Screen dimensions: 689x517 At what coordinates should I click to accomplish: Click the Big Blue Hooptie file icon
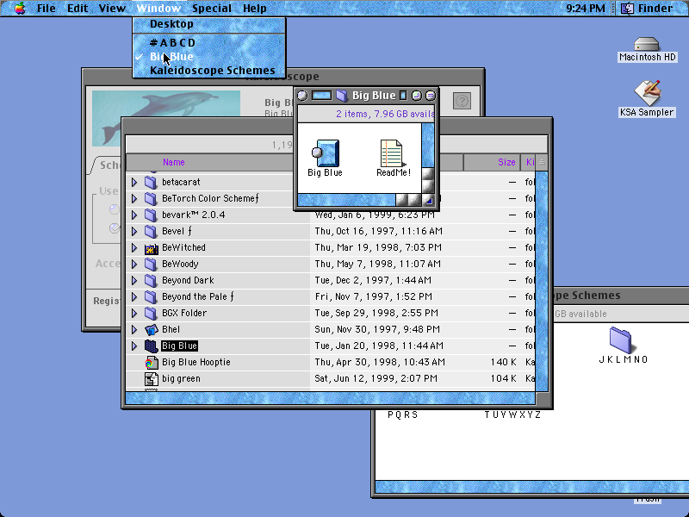click(152, 362)
